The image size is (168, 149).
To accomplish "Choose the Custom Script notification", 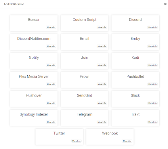I will pos(84,23).
